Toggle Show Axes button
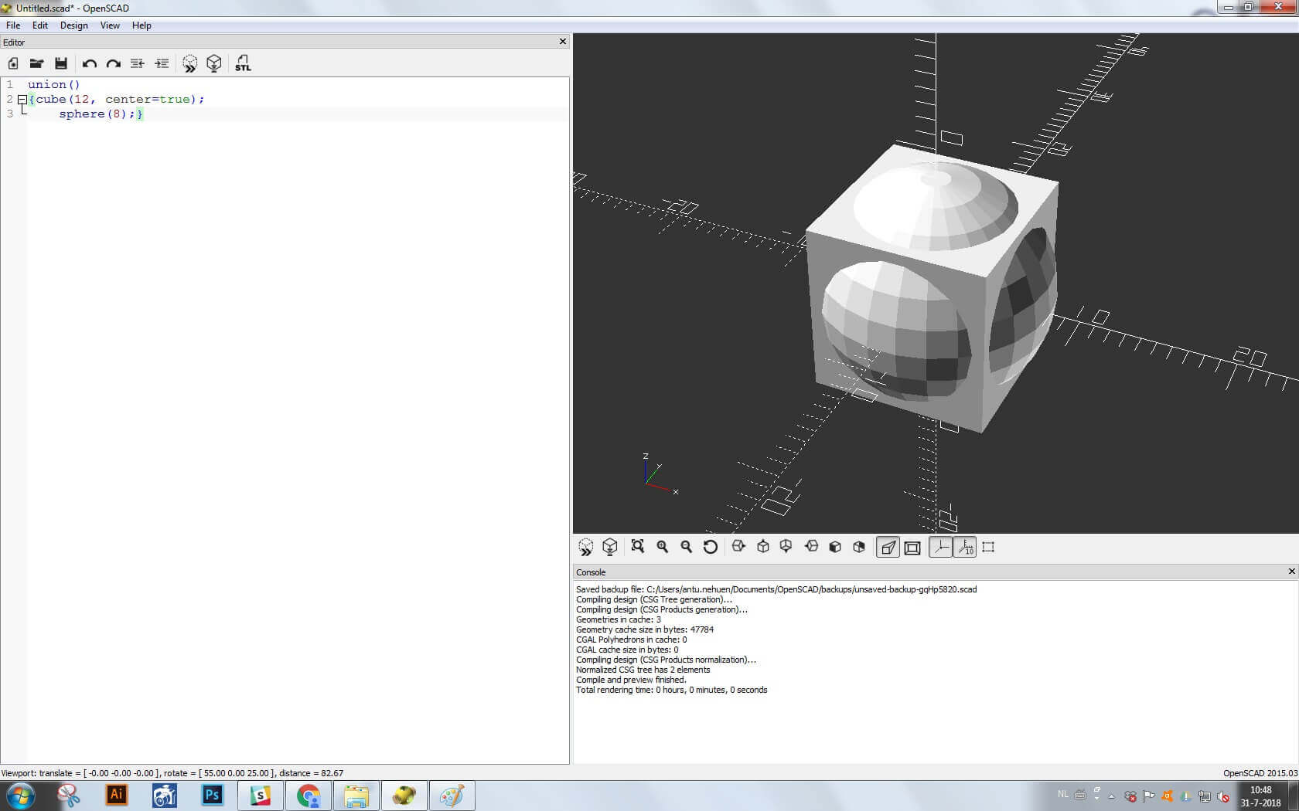Screen dimensions: 1299x811 click(x=940, y=547)
